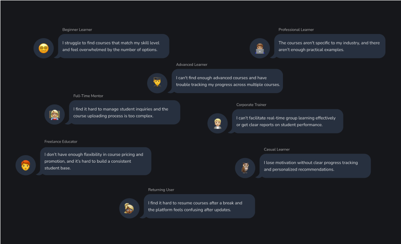
Task: Select the Advanced Learner message bubble
Action: tap(227, 81)
